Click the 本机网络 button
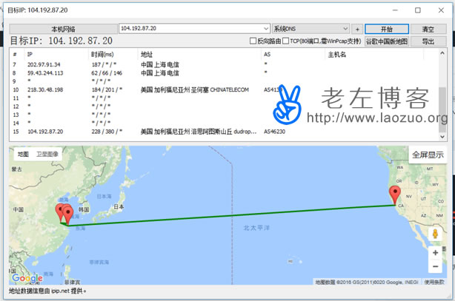This screenshot has height=301, width=455. point(62,28)
